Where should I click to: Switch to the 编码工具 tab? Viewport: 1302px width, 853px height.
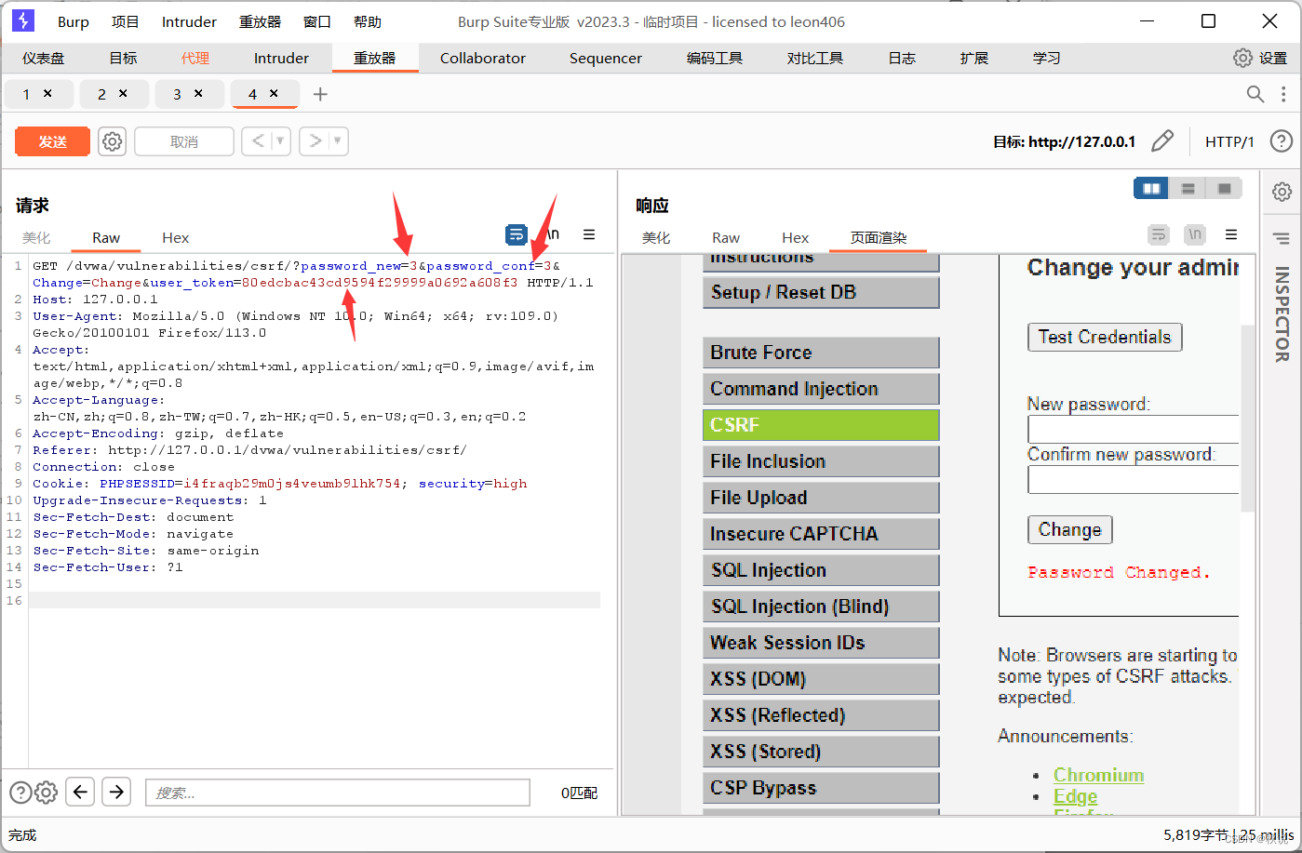coord(715,58)
